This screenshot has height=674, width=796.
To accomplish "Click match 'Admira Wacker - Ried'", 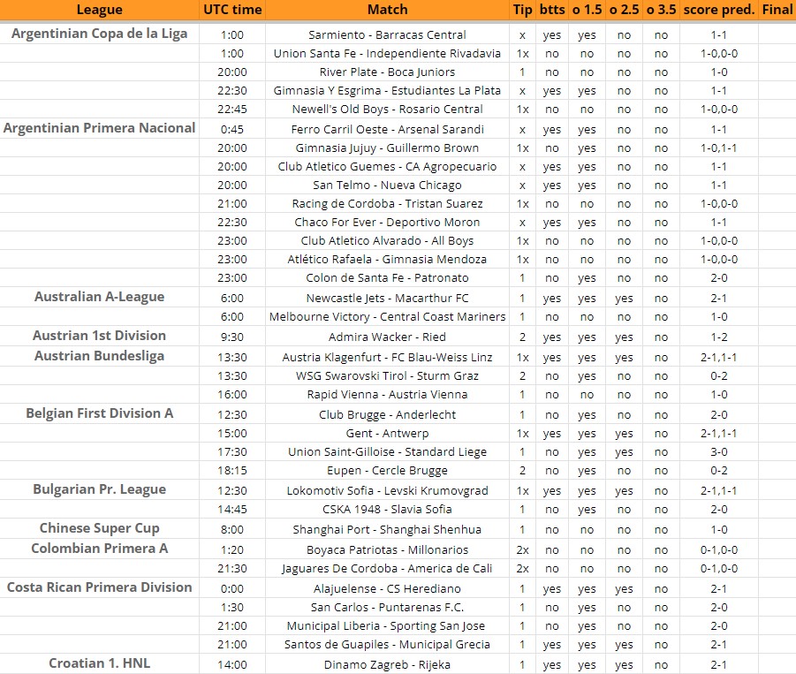I will pos(387,337).
